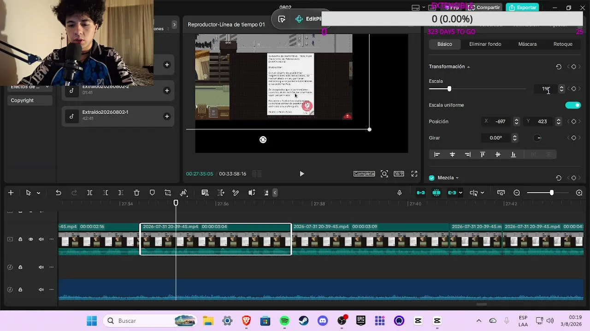Open the preview zoom scan-frame icon
Screen dimensions: 590x331
coord(384,174)
